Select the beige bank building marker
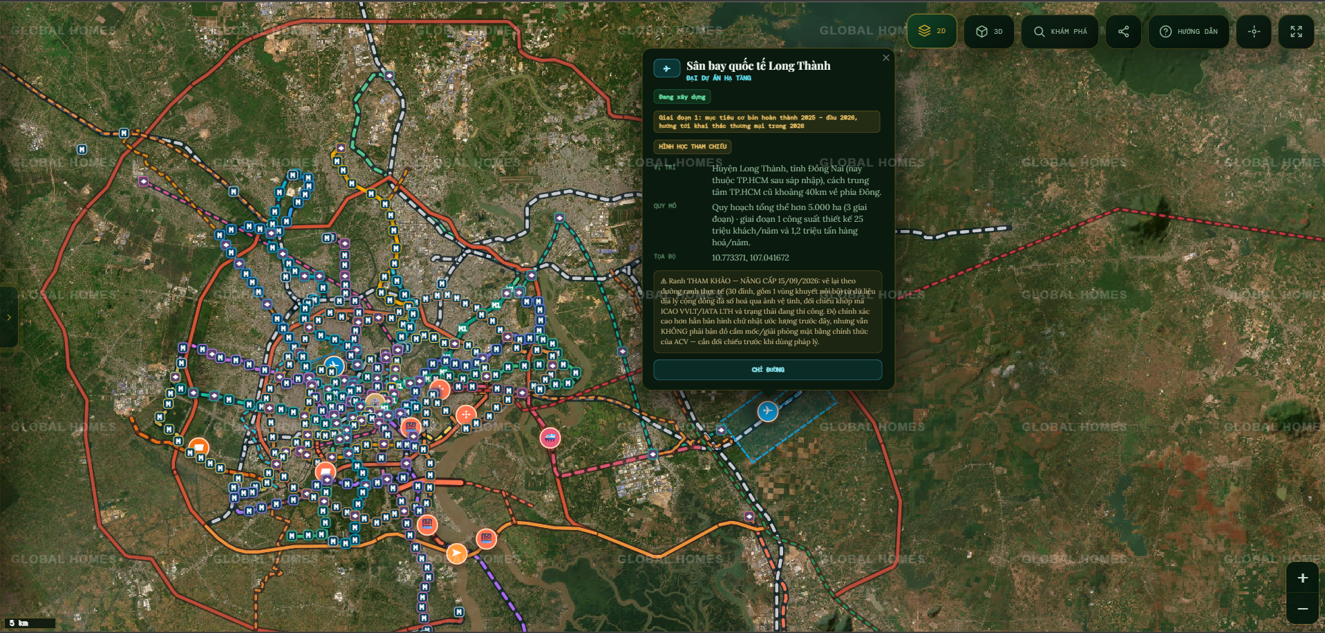The image size is (1325, 633). point(375,401)
